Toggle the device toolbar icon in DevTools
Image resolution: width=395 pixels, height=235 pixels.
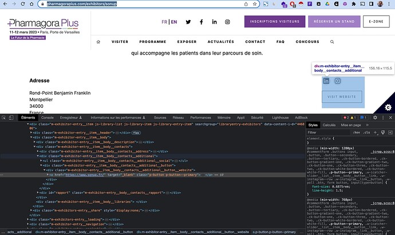(x=11, y=117)
